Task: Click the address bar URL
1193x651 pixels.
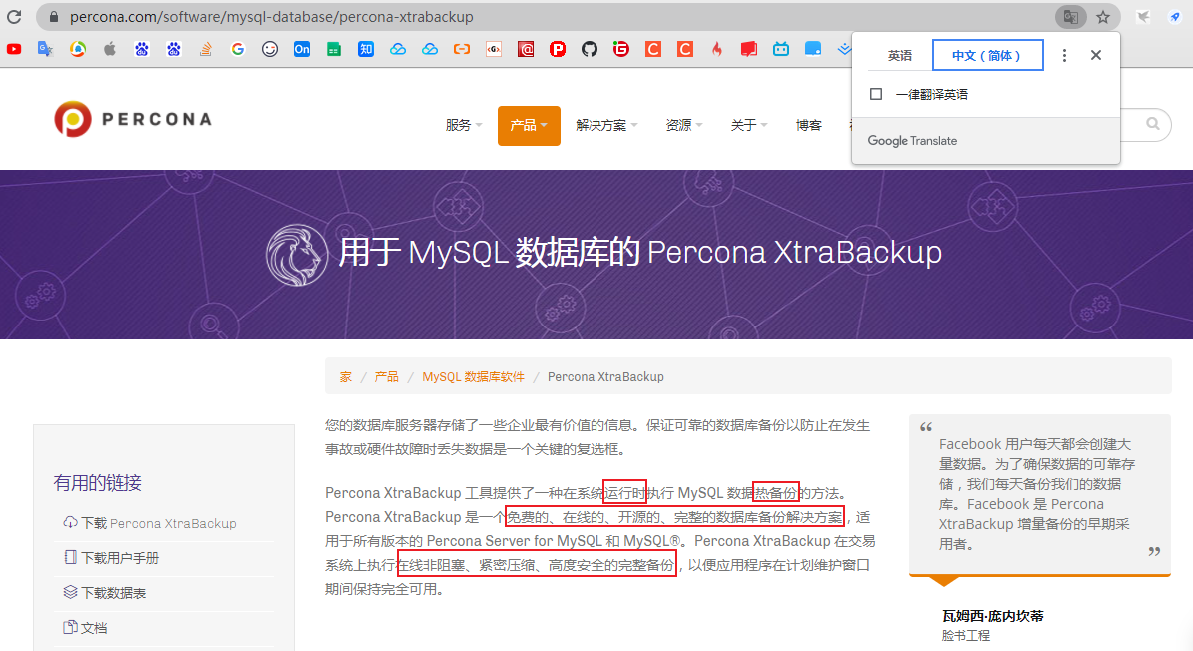Action: tap(271, 17)
